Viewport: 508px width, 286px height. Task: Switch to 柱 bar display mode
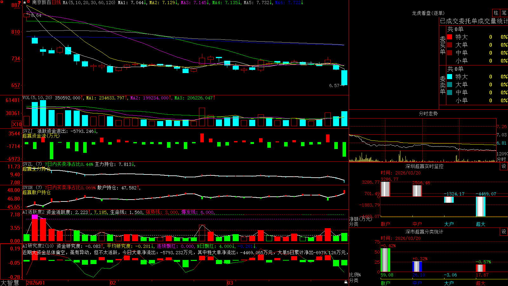(496, 13)
